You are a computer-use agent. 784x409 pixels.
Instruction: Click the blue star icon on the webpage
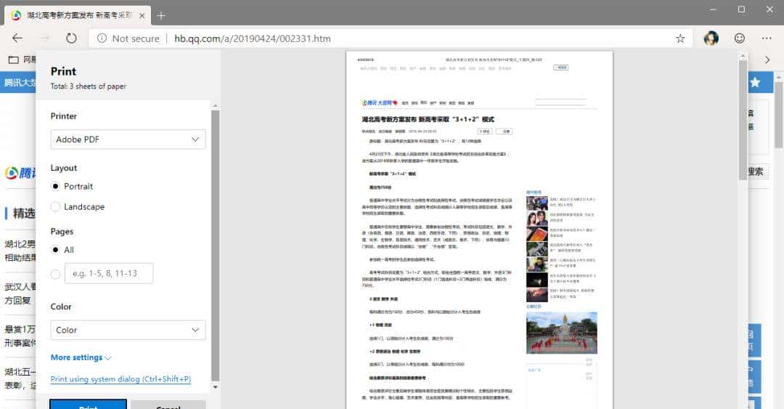coord(755,82)
